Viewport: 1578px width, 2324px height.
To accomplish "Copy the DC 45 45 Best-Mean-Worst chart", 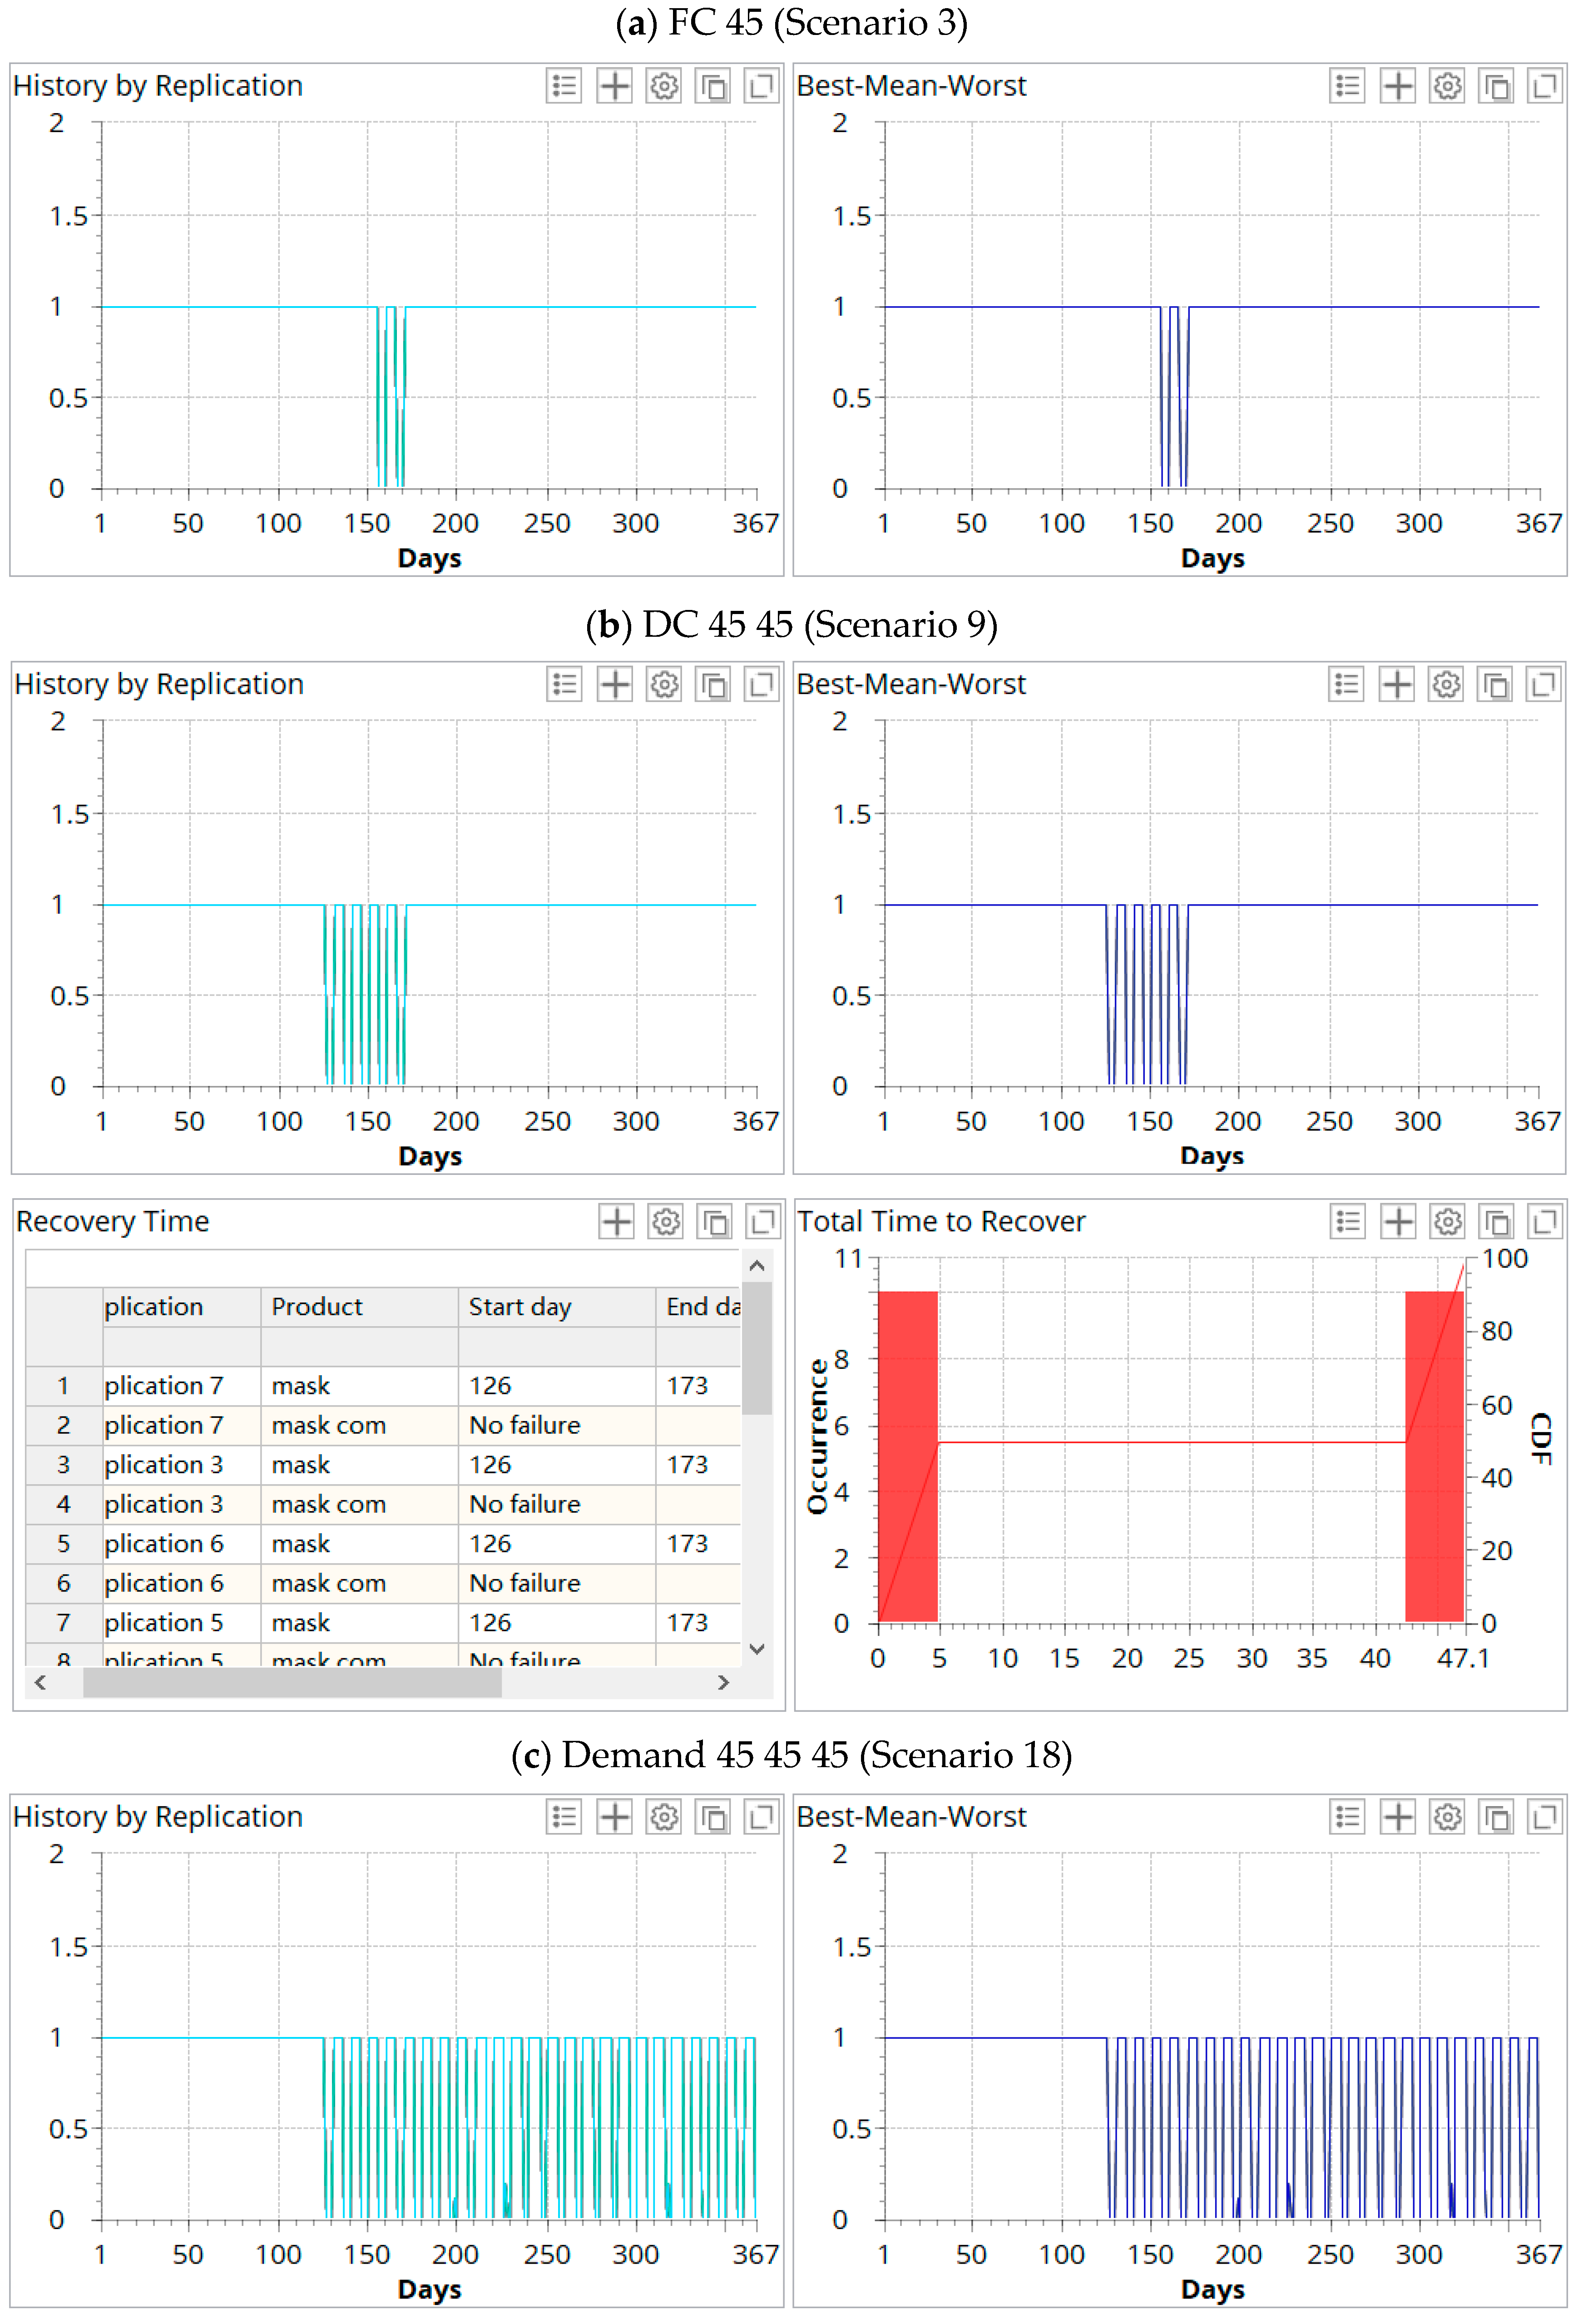I will click(1495, 684).
